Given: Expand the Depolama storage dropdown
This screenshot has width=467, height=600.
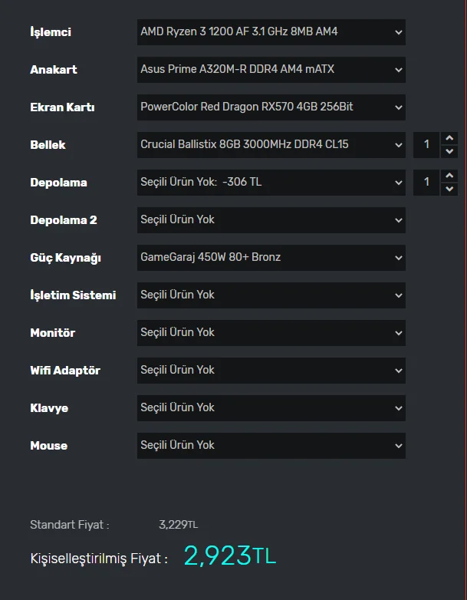Looking at the screenshot, I should pyautogui.click(x=271, y=183).
